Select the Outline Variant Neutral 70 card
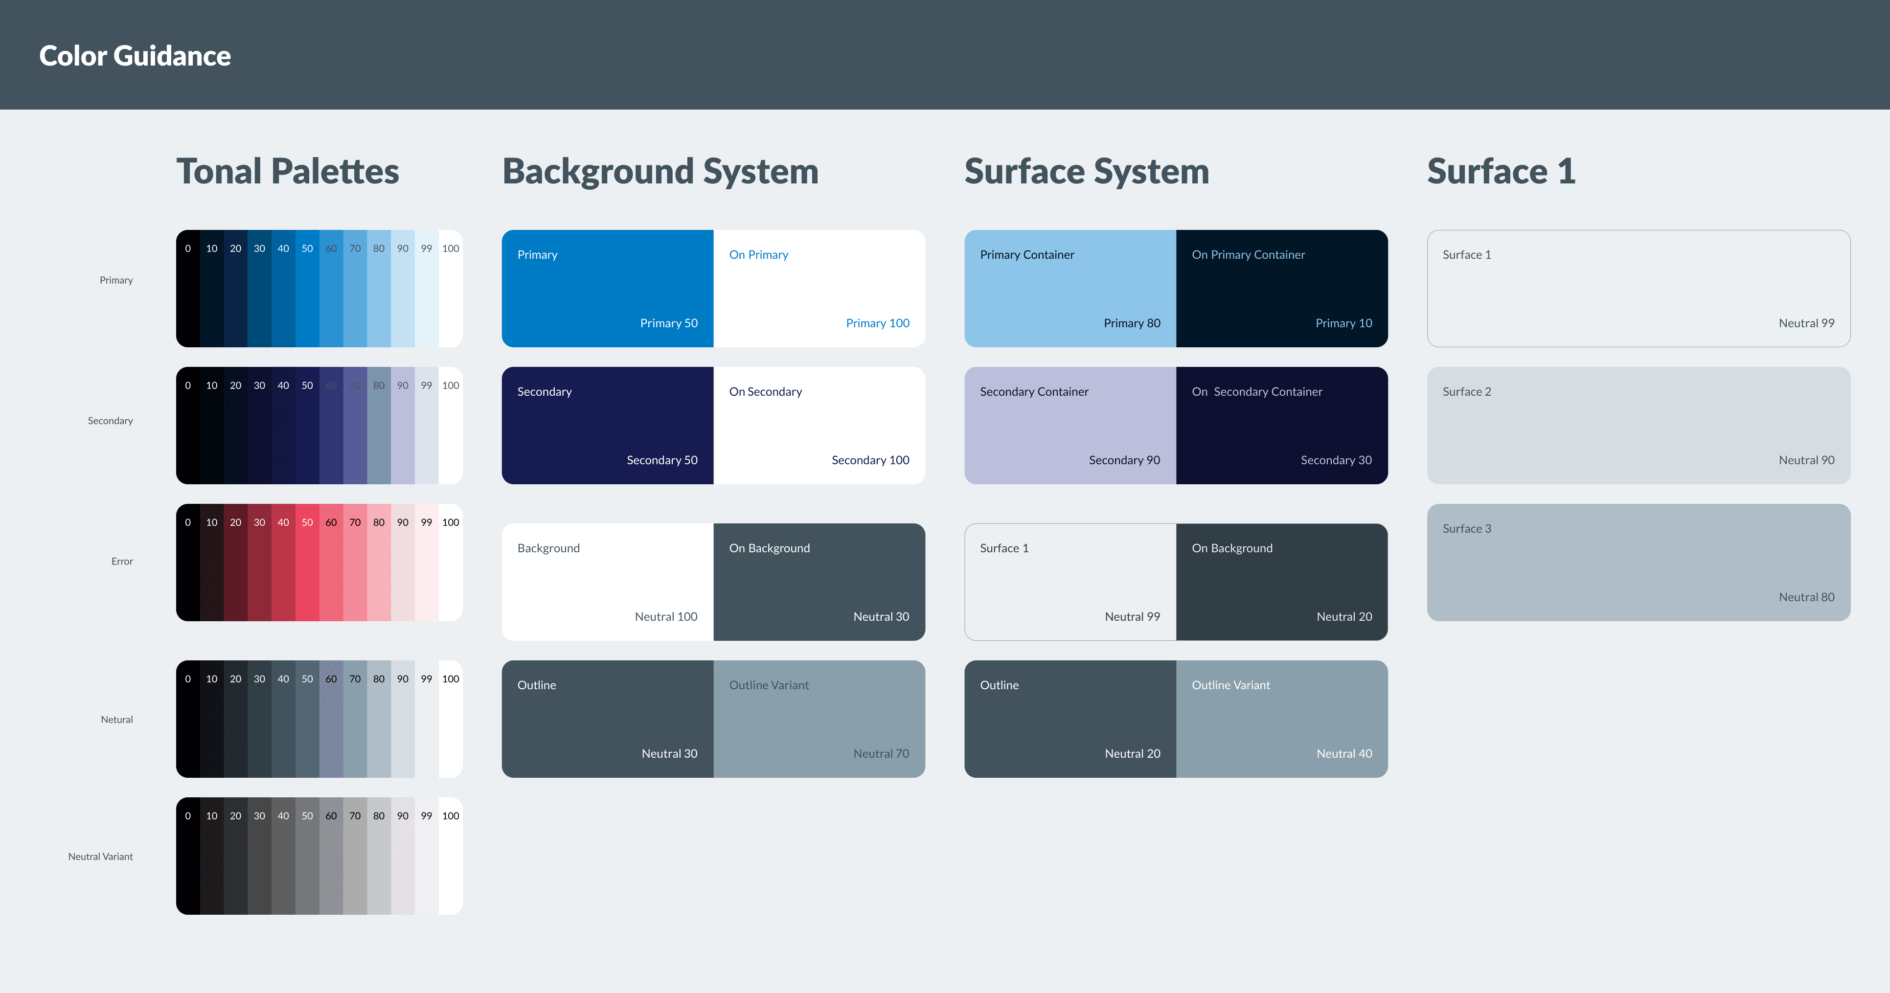 (x=819, y=719)
